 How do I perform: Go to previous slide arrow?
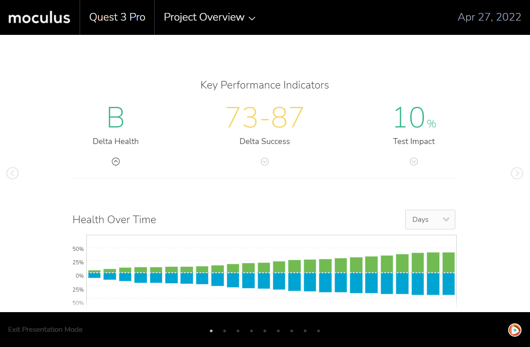click(13, 173)
